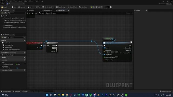The image size is (173, 97).
Task: Open the Help menu
Action: coord(42,1)
